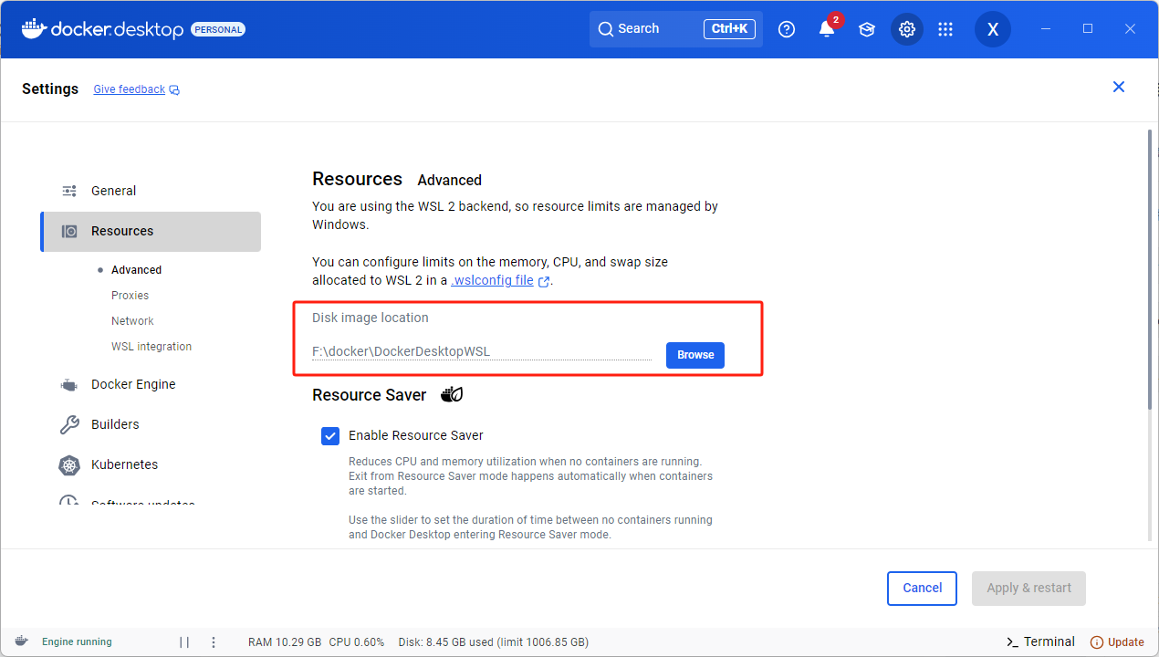This screenshot has height=657, width=1159.
Task: Click the disk image location path field
Action: click(482, 351)
